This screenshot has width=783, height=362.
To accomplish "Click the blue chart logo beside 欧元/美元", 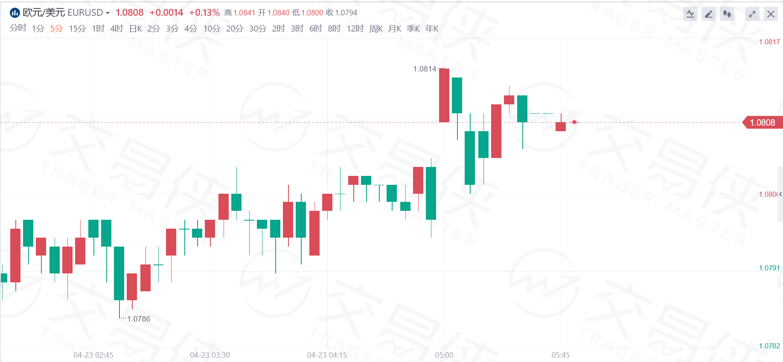I will point(15,13).
